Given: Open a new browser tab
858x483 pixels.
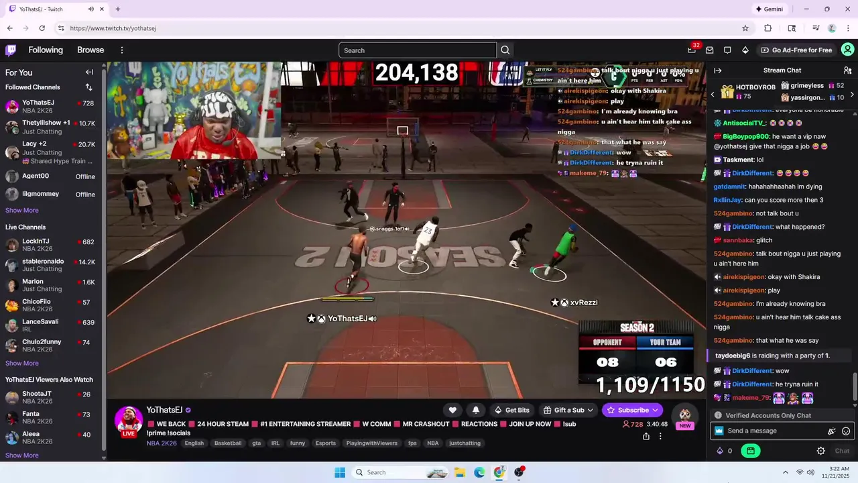Looking at the screenshot, I should pos(118,9).
